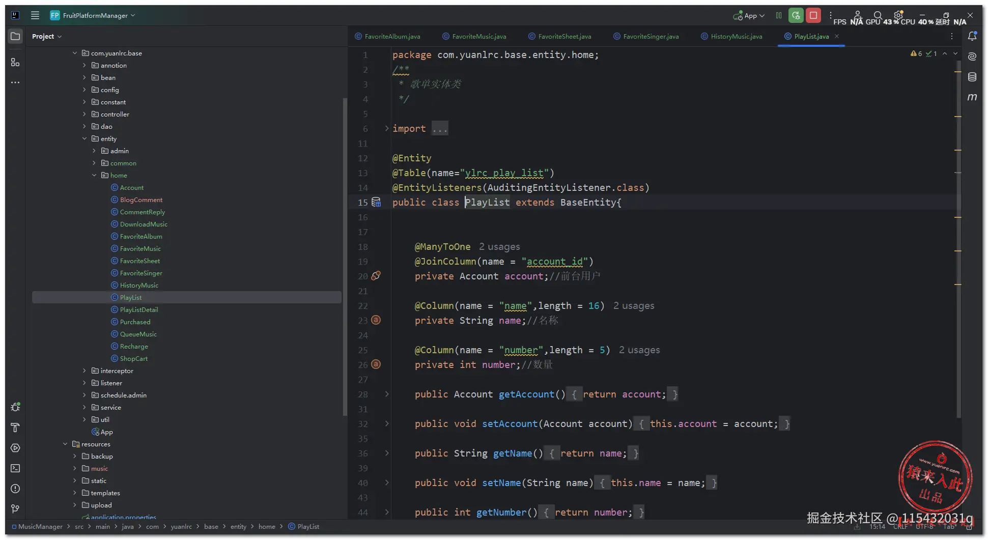Expand the admin package under entity
Viewport: 988px width, 540px height.
pos(94,151)
